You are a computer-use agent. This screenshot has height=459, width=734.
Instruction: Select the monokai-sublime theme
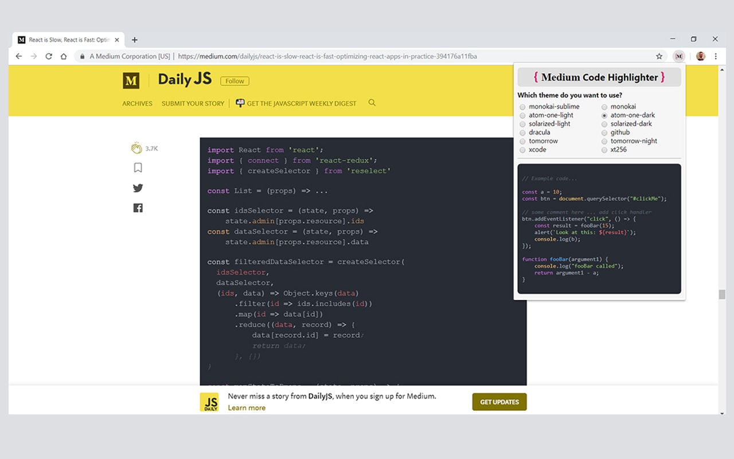click(522, 106)
